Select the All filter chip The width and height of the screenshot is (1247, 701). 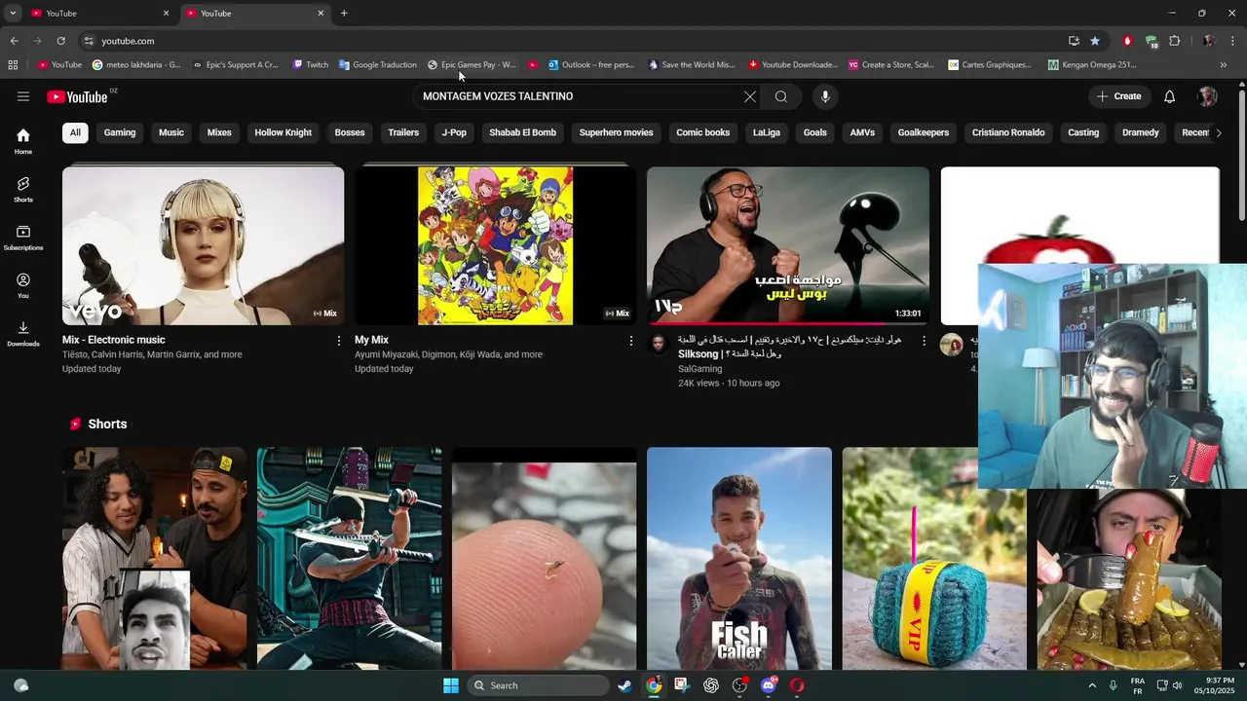pyautogui.click(x=75, y=132)
